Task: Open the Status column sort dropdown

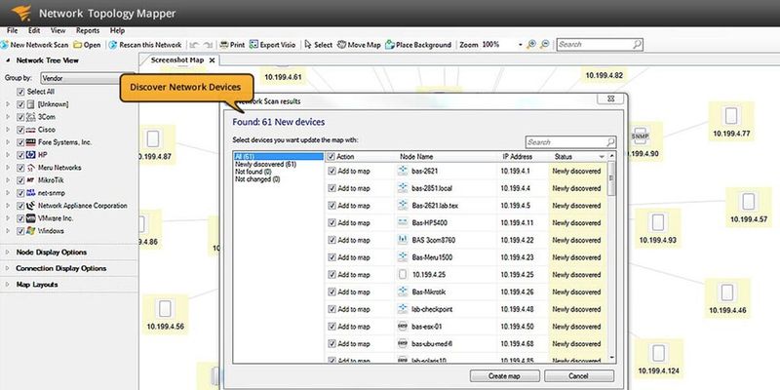Action: (x=602, y=157)
